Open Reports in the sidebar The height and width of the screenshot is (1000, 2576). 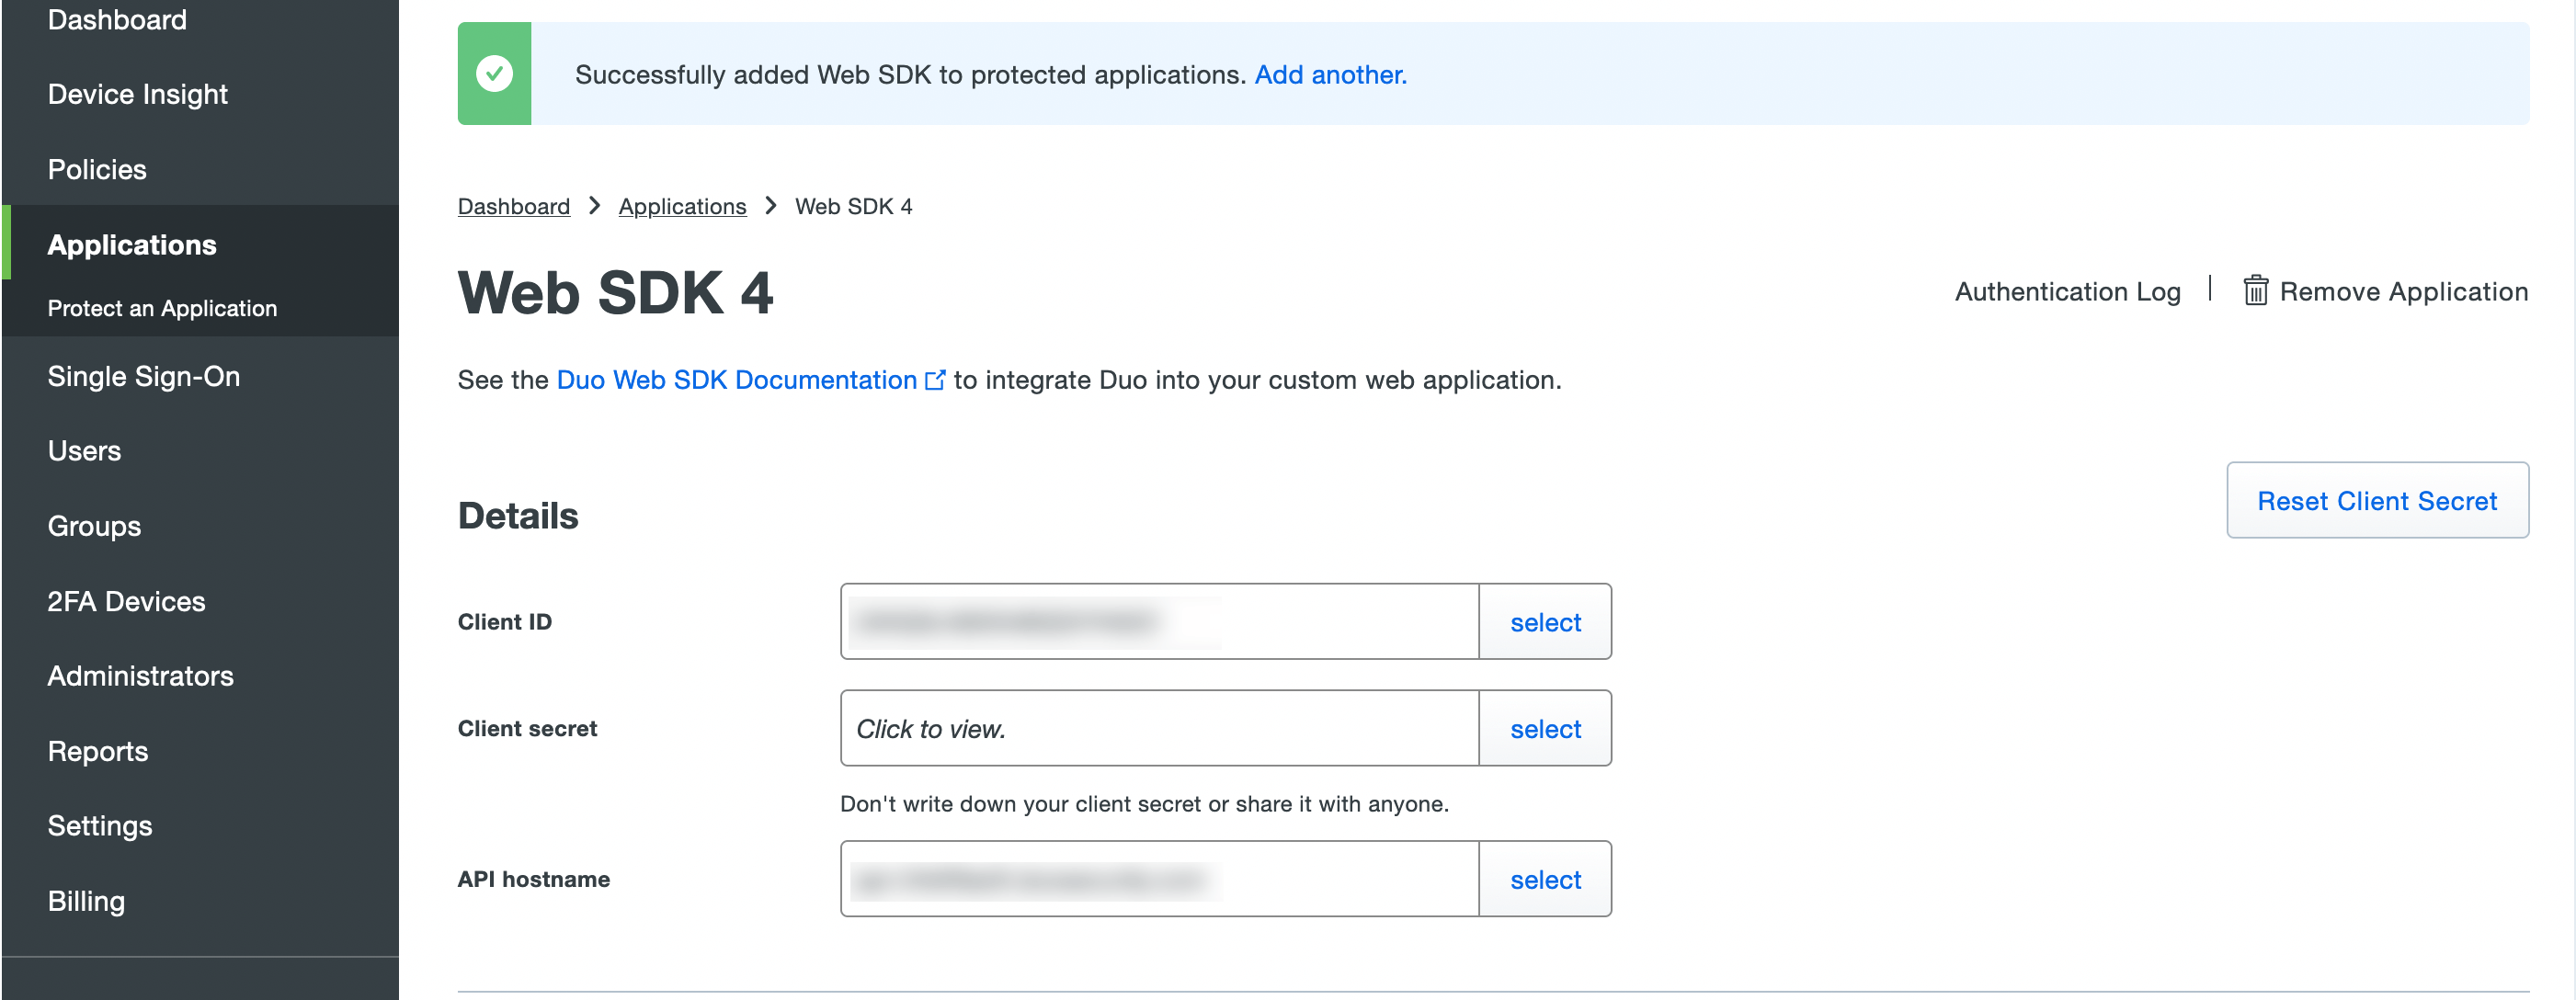98,751
